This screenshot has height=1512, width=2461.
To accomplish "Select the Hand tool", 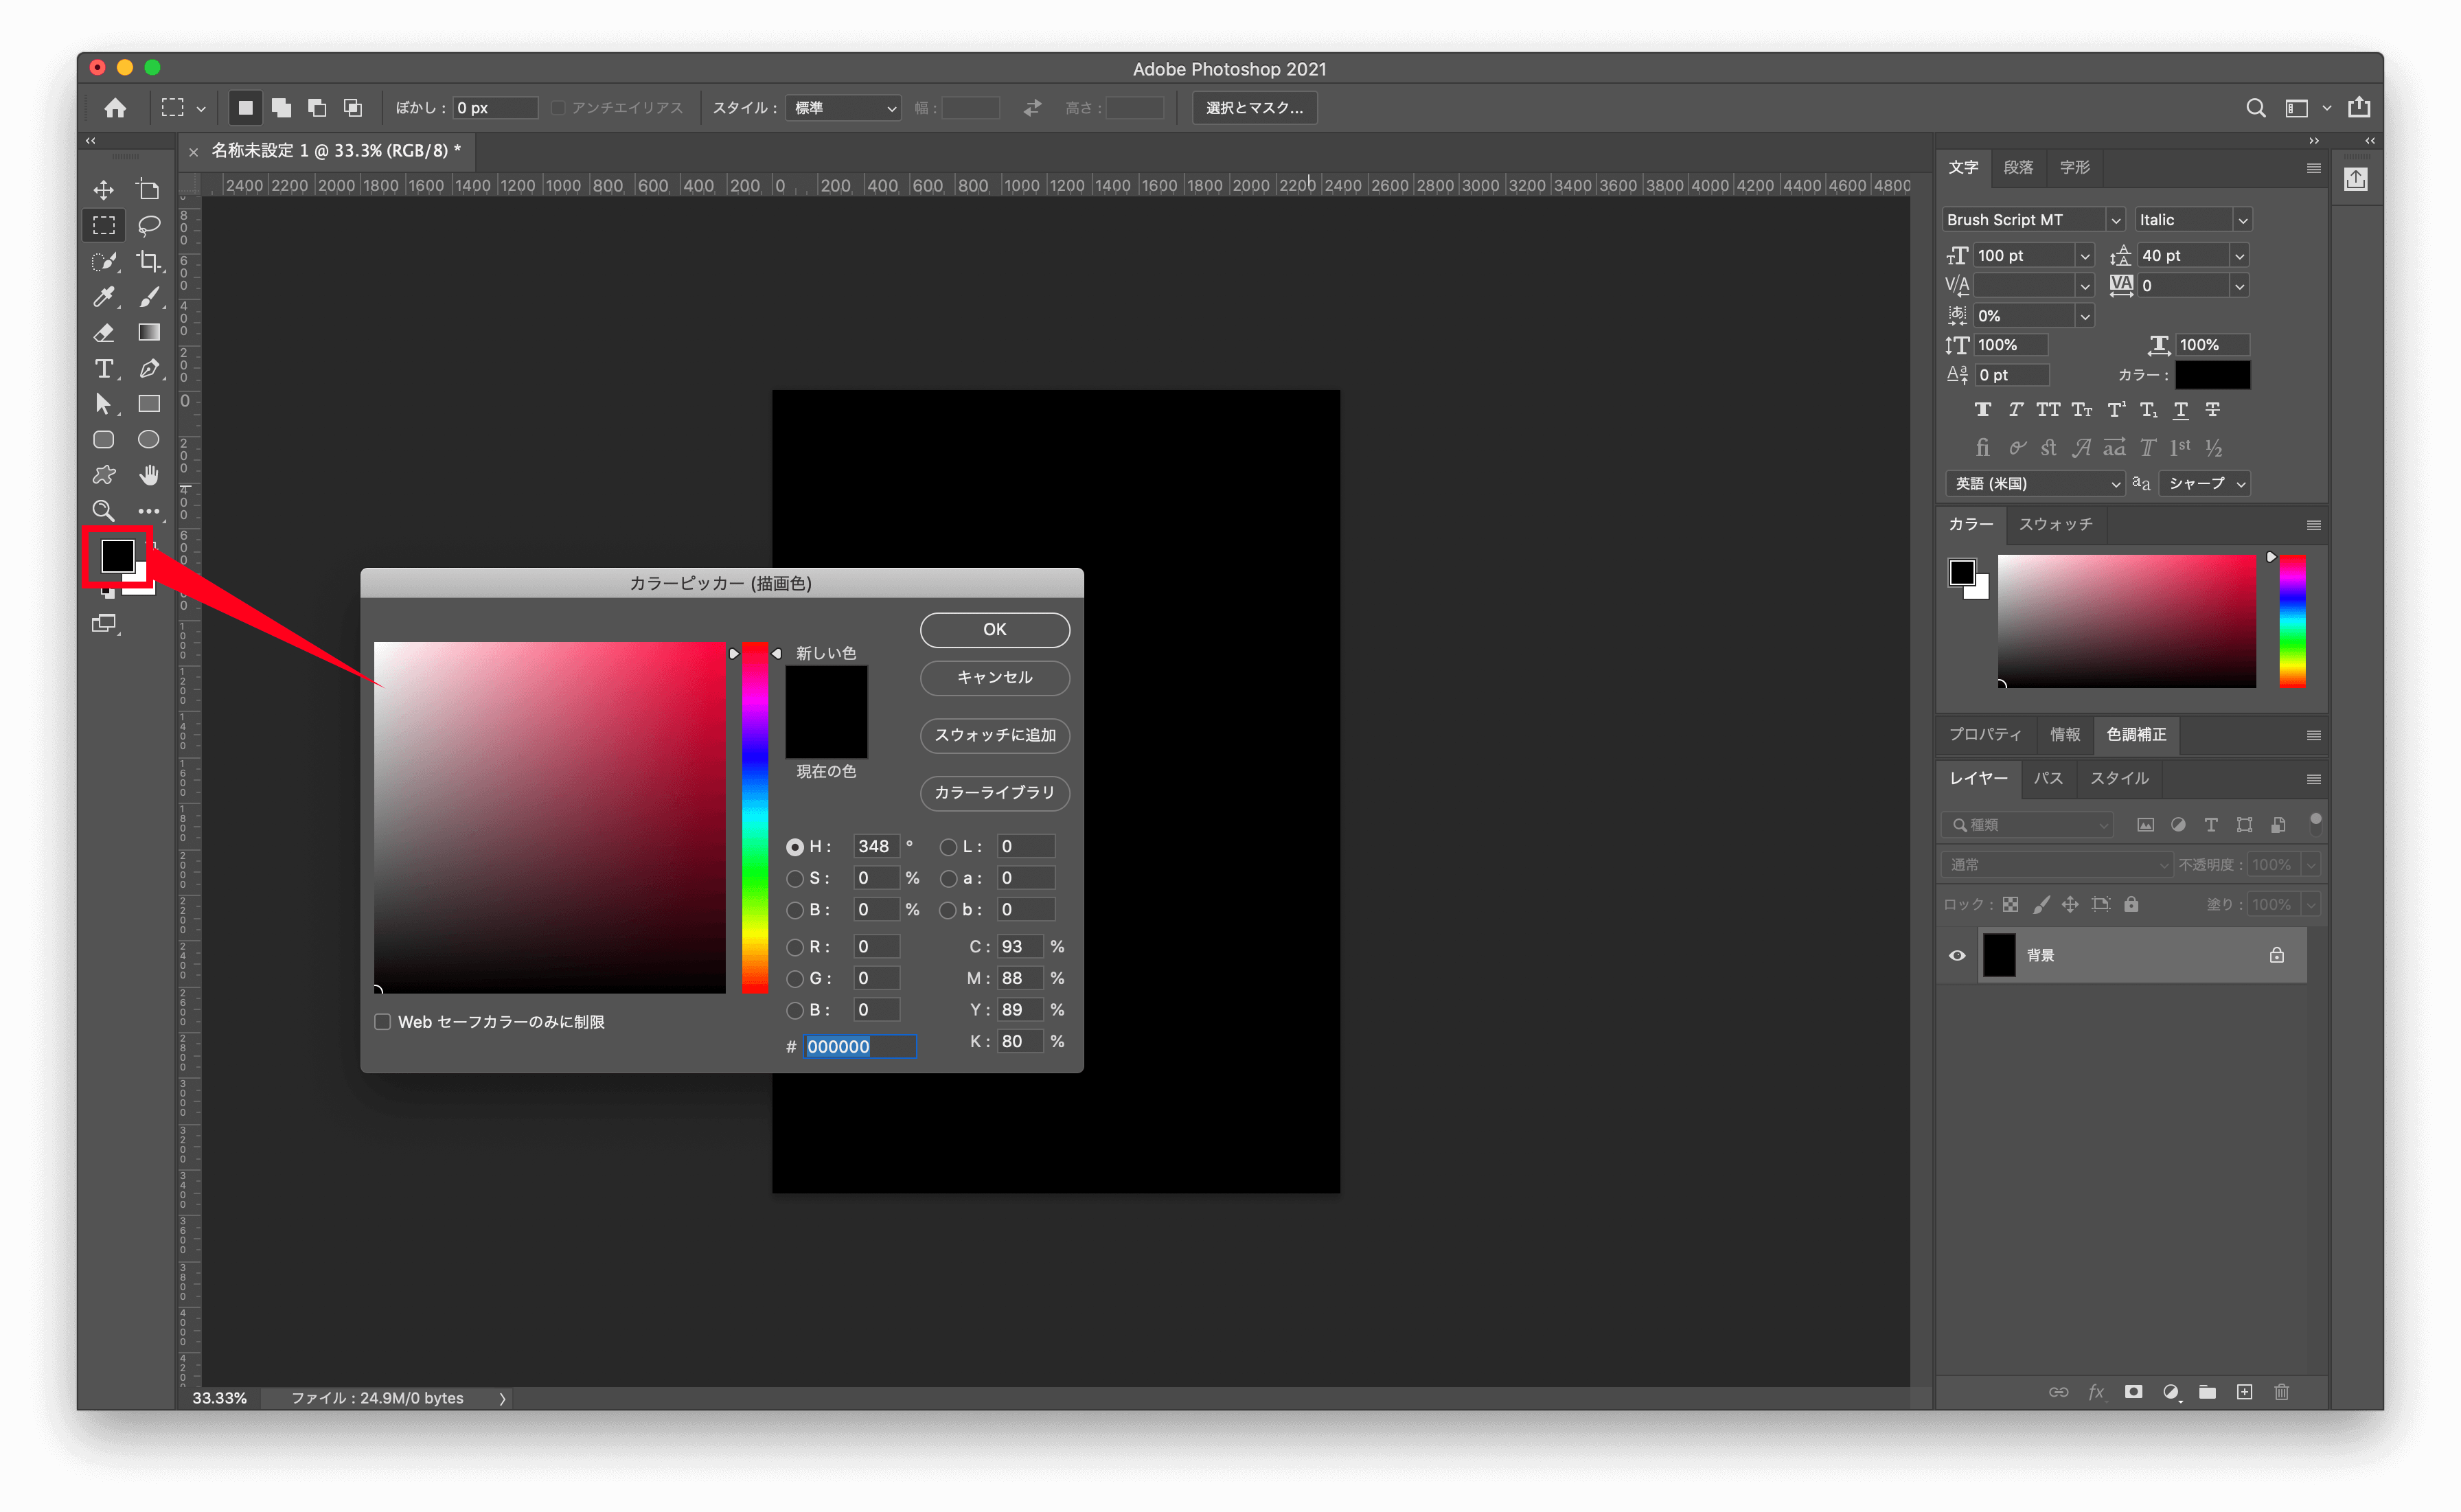I will point(149,475).
